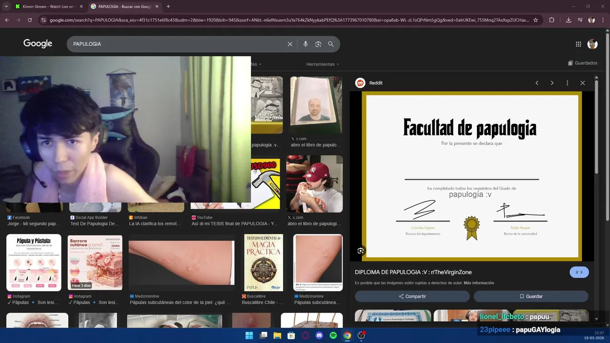Open the tab search chevron
The height and width of the screenshot is (343, 610).
point(6,7)
